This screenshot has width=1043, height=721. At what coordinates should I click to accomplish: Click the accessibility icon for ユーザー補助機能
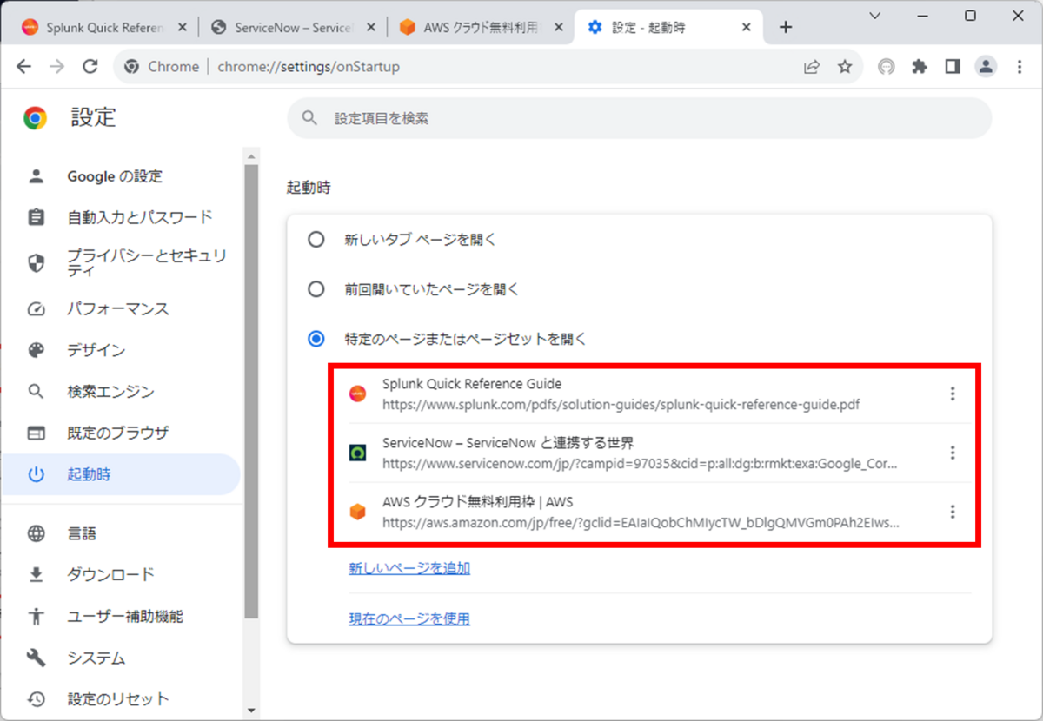(x=36, y=617)
